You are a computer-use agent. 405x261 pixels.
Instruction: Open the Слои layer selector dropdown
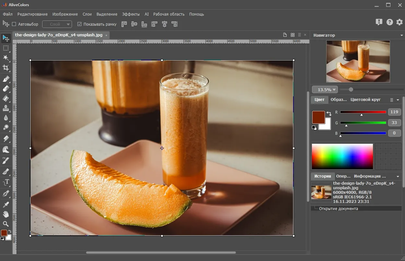57,24
